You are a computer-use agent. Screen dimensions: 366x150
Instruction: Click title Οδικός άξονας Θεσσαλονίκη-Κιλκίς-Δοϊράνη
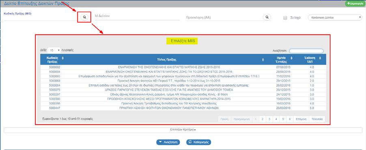pyautogui.click(x=169, y=95)
